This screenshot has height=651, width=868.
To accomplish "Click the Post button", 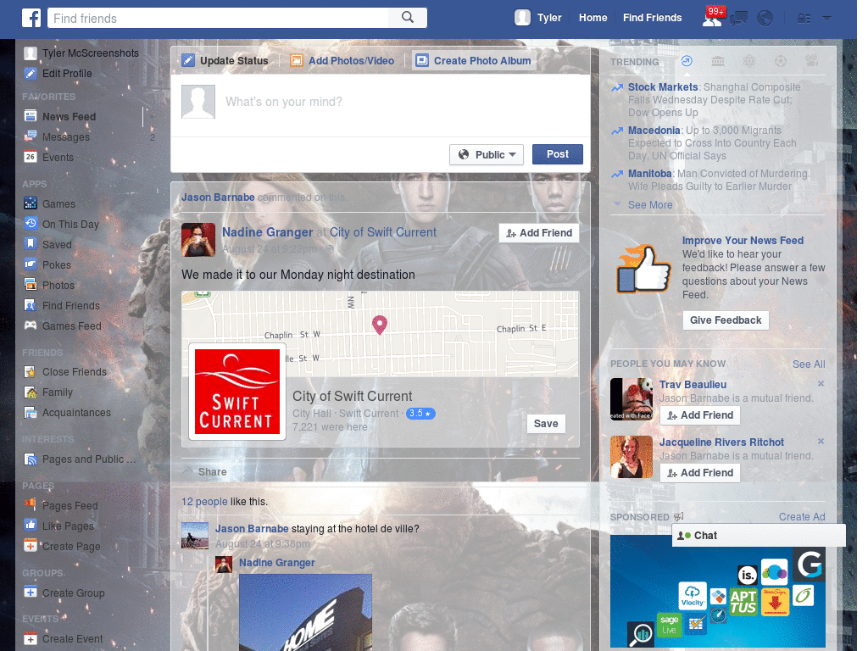I will [x=558, y=154].
